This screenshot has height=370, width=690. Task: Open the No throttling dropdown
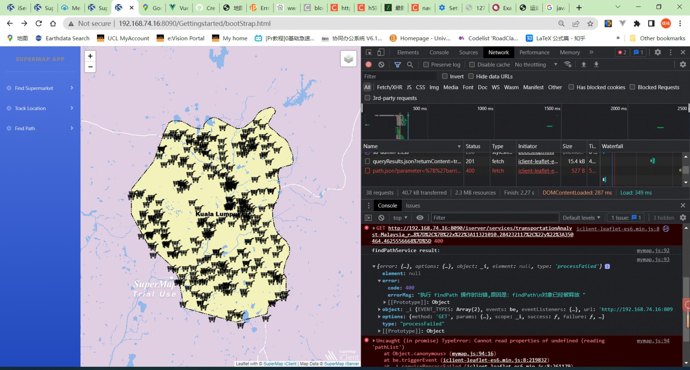point(536,64)
